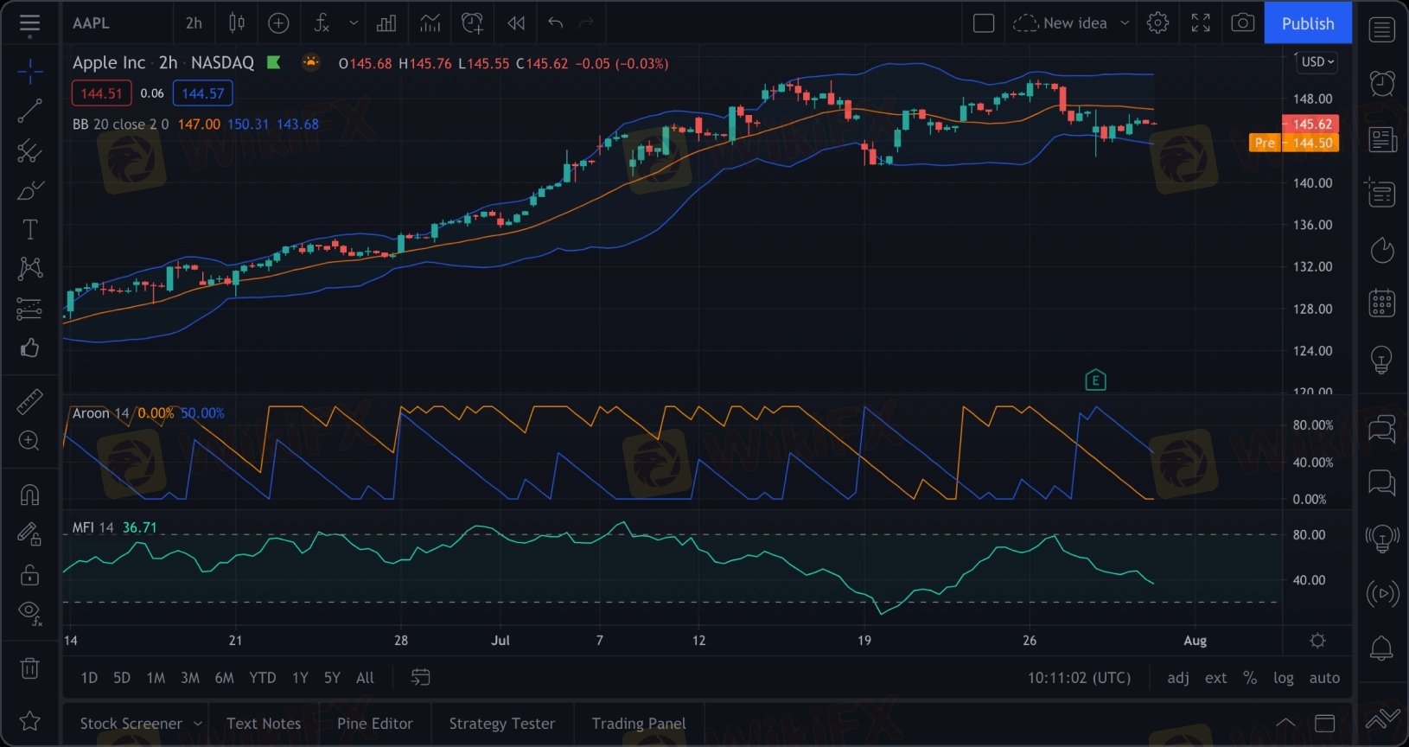The height and width of the screenshot is (747, 1409).
Task: Toggle the magnet snap mode
Action: [x=29, y=495]
